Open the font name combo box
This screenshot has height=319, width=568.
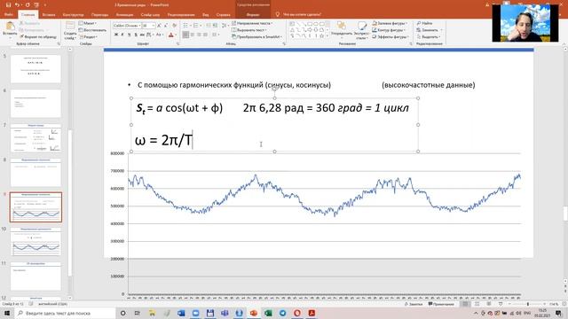tap(127, 26)
